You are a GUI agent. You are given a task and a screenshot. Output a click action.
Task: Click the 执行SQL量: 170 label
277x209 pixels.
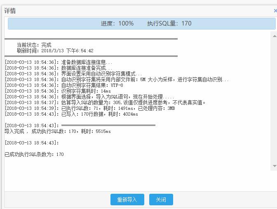click(169, 23)
